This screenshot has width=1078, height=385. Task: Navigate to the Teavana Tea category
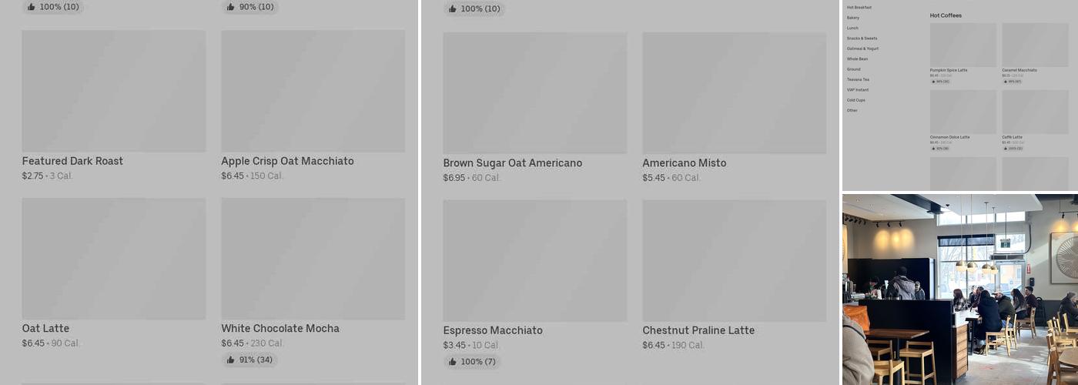point(858,79)
